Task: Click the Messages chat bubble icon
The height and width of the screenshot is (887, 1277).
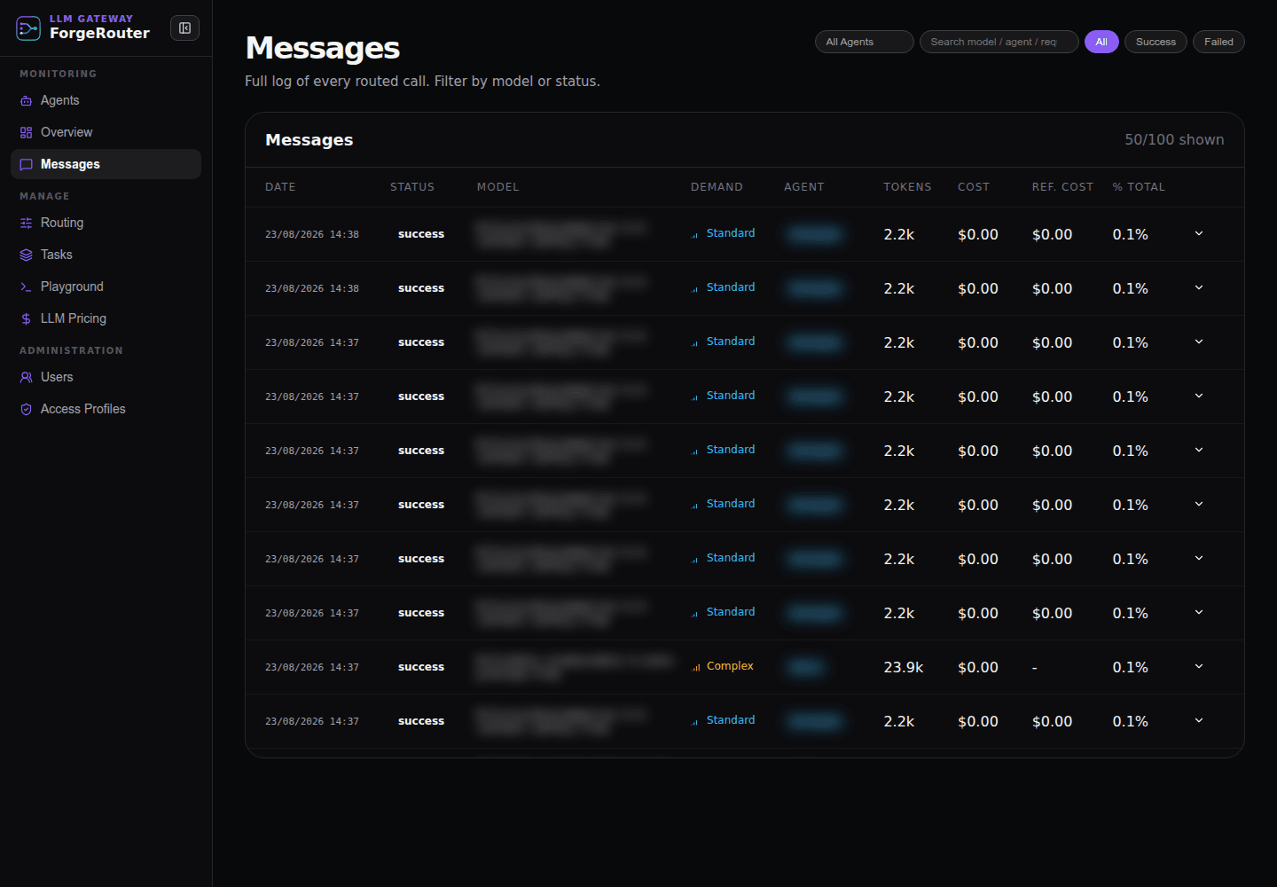Action: 26,165
